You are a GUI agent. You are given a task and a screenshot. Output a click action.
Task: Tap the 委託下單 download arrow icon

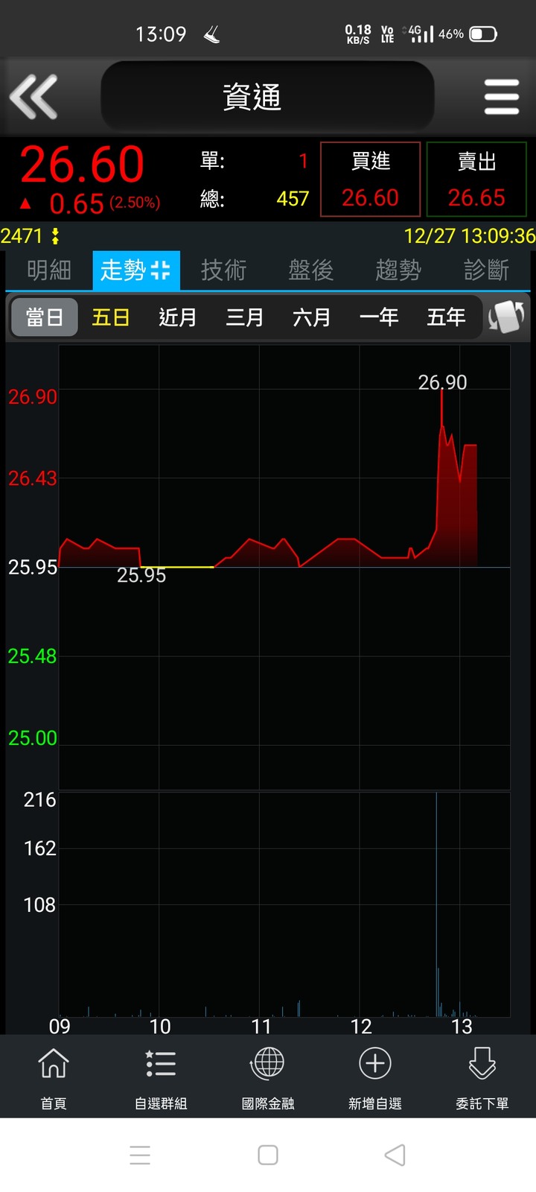pos(482,1063)
